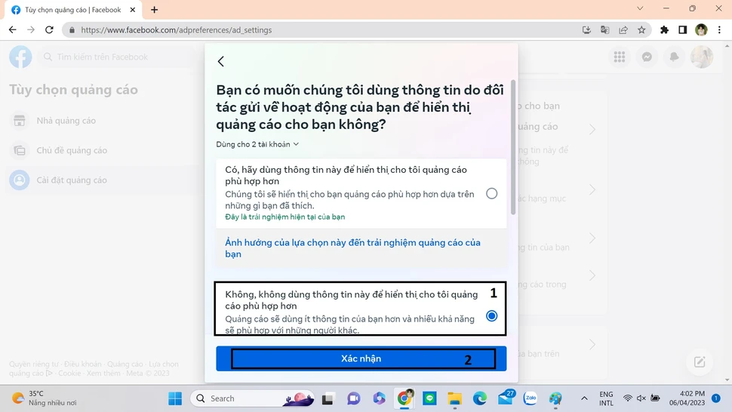
Task: Select the 'Có, hãy dùng thông tin này' radio option
Action: 492,194
